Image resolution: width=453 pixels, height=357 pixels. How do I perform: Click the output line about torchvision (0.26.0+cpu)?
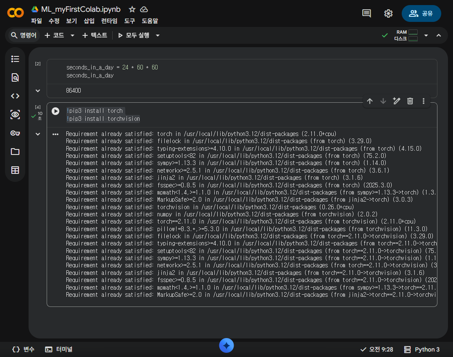pyautogui.click(x=210, y=207)
